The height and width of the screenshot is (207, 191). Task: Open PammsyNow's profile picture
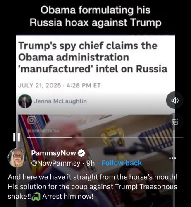(17, 158)
